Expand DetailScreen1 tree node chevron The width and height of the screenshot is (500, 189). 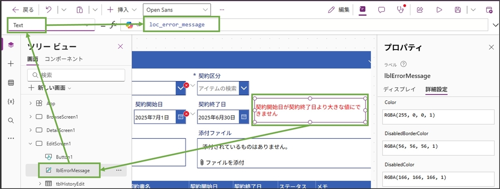tap(30, 130)
